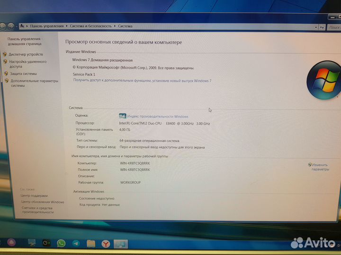The image size is (341, 255).
Task: Click WORKGROUP workgroup value
Action: [x=131, y=183]
